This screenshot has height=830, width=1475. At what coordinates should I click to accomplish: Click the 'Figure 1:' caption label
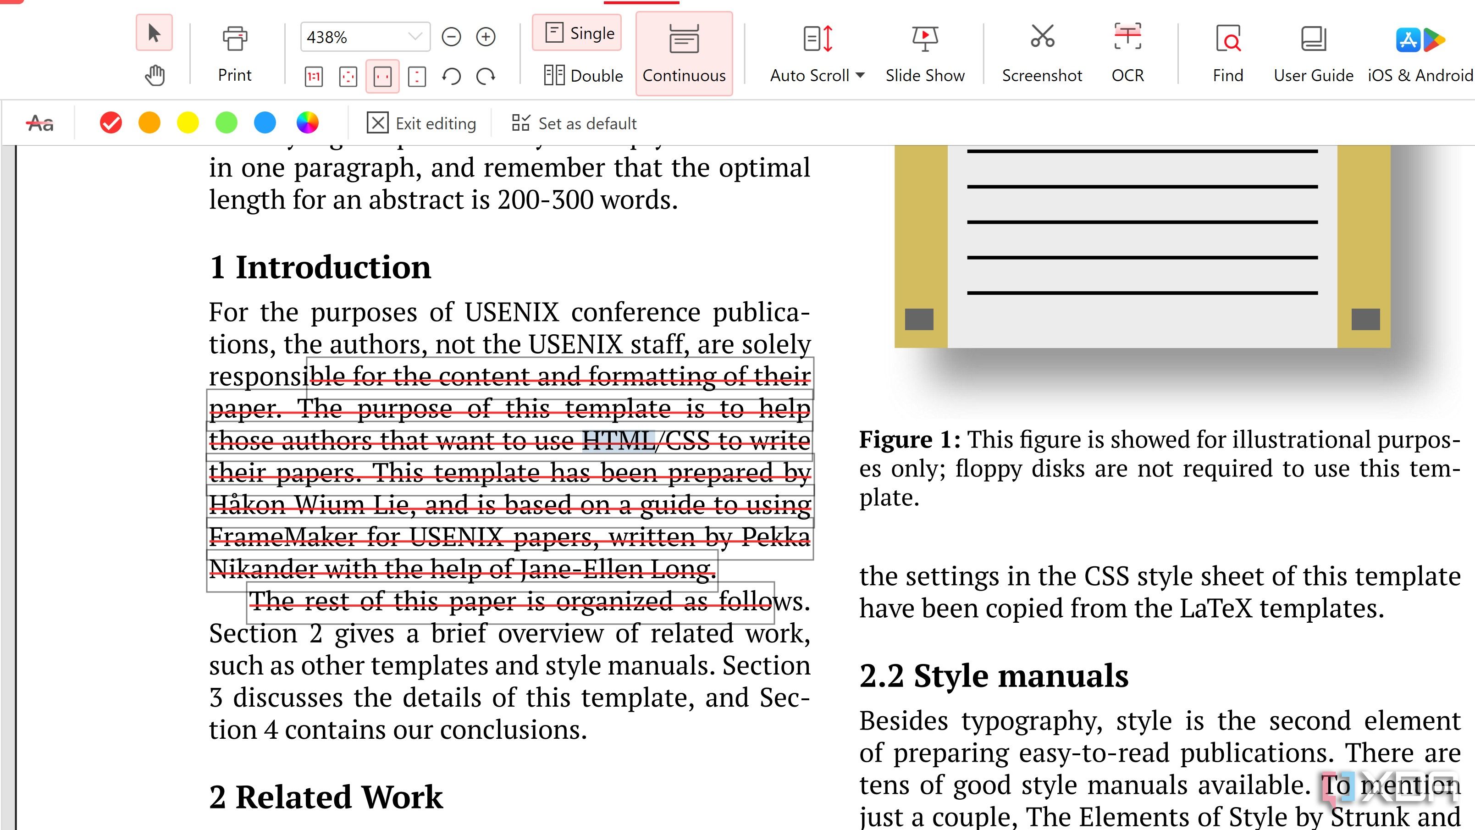pyautogui.click(x=910, y=440)
